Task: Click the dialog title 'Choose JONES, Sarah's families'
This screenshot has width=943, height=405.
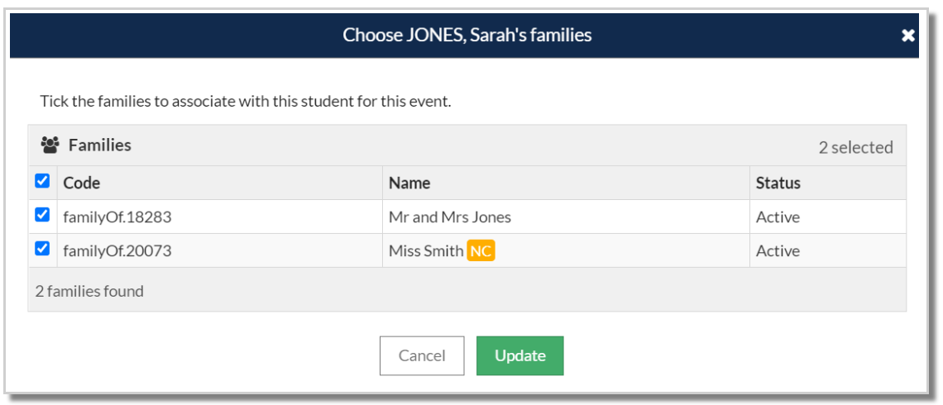Action: (467, 35)
